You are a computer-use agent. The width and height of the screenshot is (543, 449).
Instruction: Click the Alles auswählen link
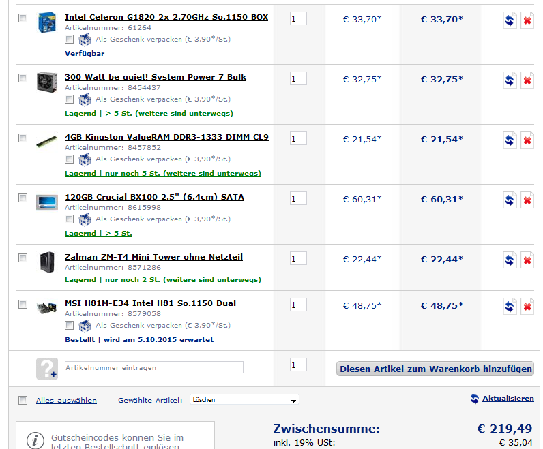tap(66, 400)
